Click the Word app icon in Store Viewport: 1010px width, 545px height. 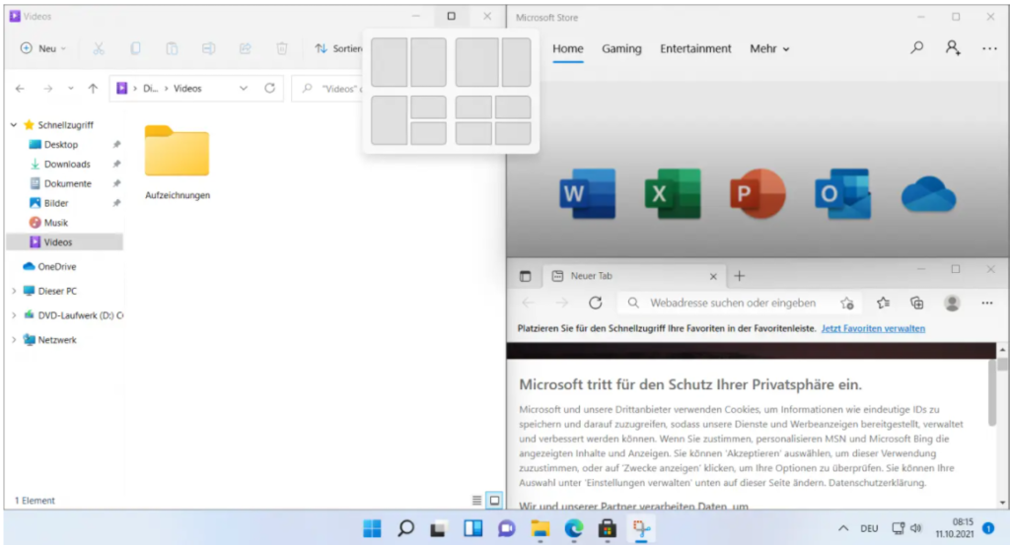(586, 193)
